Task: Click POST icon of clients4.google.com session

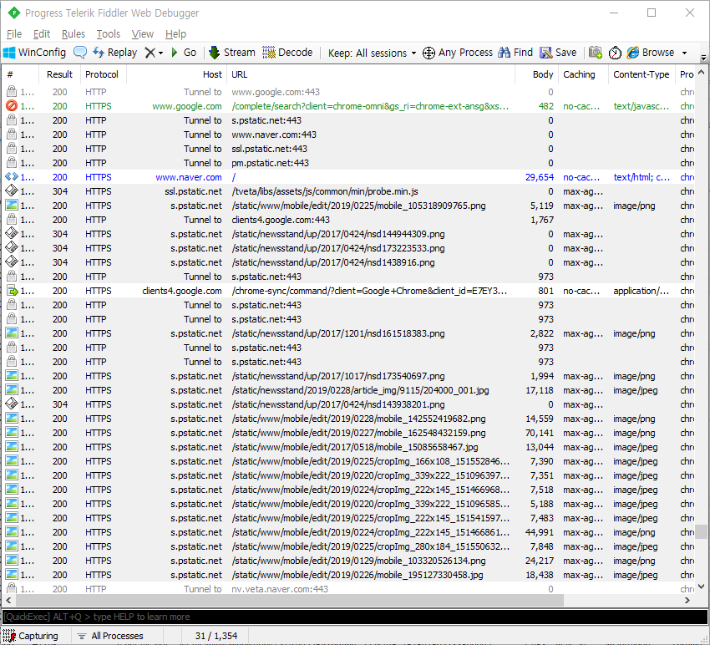Action: pos(13,291)
